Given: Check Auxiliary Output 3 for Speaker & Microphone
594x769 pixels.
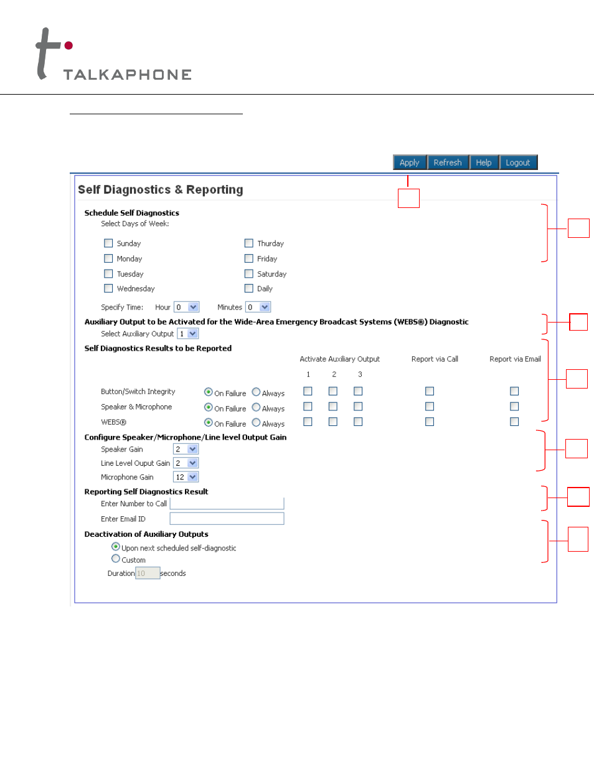Looking at the screenshot, I should pos(358,406).
